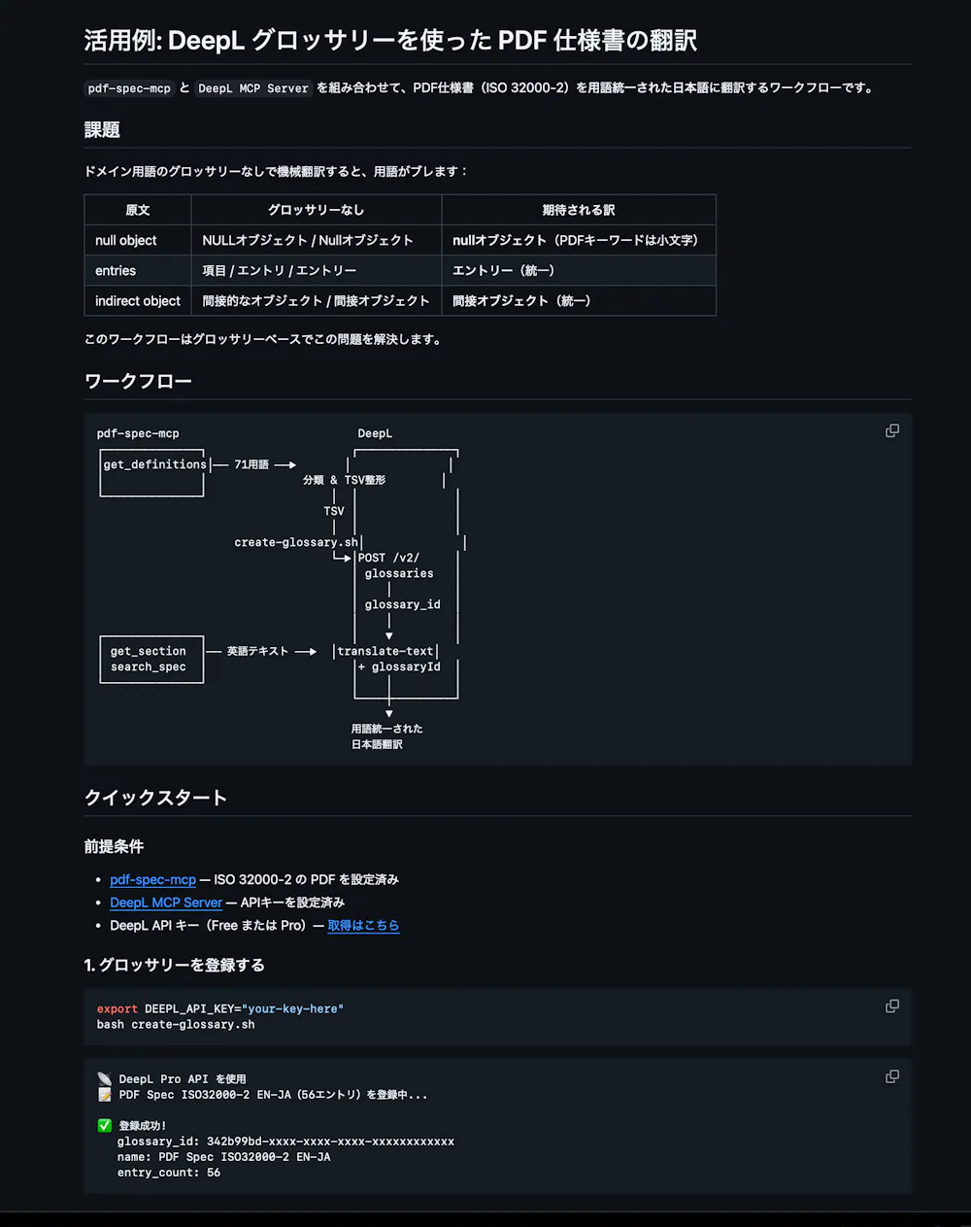The height and width of the screenshot is (1227, 971).
Task: Copy the workflow diagram code block
Action: click(891, 431)
